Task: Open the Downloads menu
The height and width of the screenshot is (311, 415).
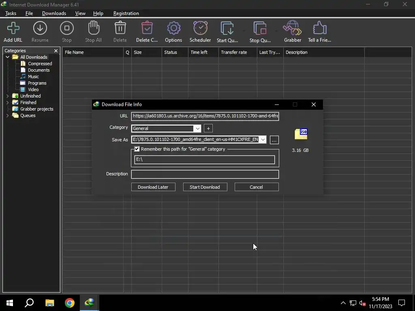Action: click(54, 13)
